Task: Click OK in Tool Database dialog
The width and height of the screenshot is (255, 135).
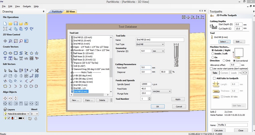Action: coord(158,107)
